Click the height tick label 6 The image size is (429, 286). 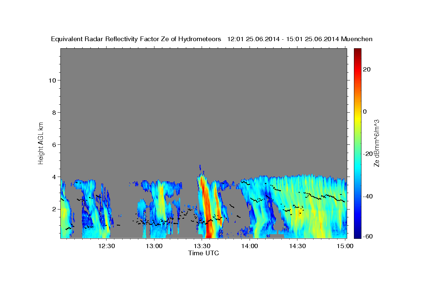tap(54, 144)
